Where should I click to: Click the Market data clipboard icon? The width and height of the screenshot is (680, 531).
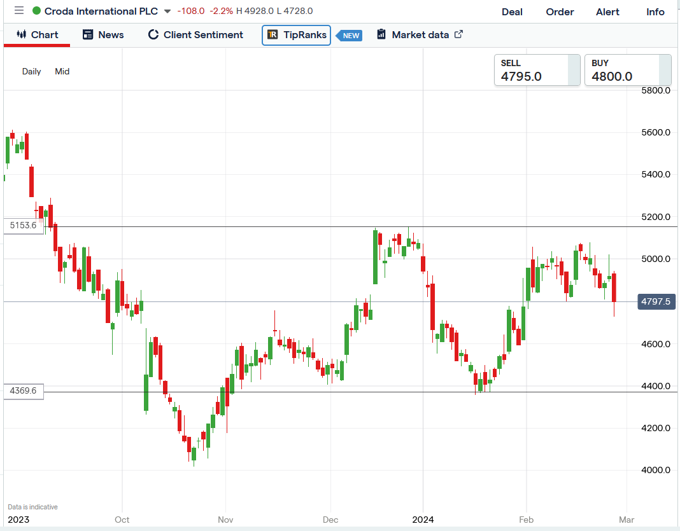381,34
